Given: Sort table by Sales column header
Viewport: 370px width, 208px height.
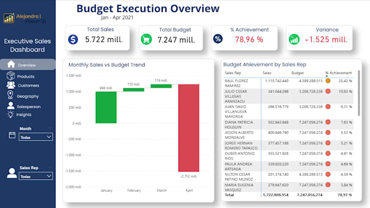Looking at the screenshot, I should point(267,73).
